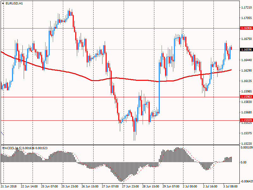Click the 1.16135 price scale value
This screenshot has height=190, width=253.
click(x=247, y=81)
